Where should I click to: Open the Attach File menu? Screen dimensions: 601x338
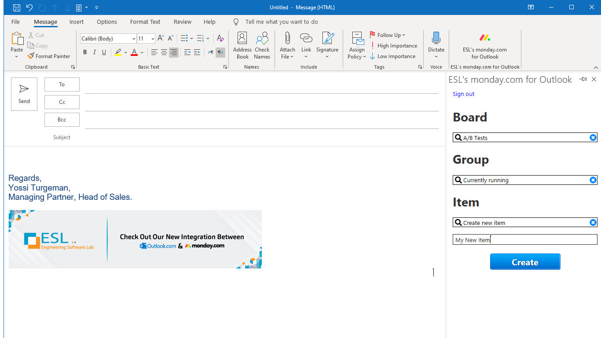pyautogui.click(x=287, y=45)
